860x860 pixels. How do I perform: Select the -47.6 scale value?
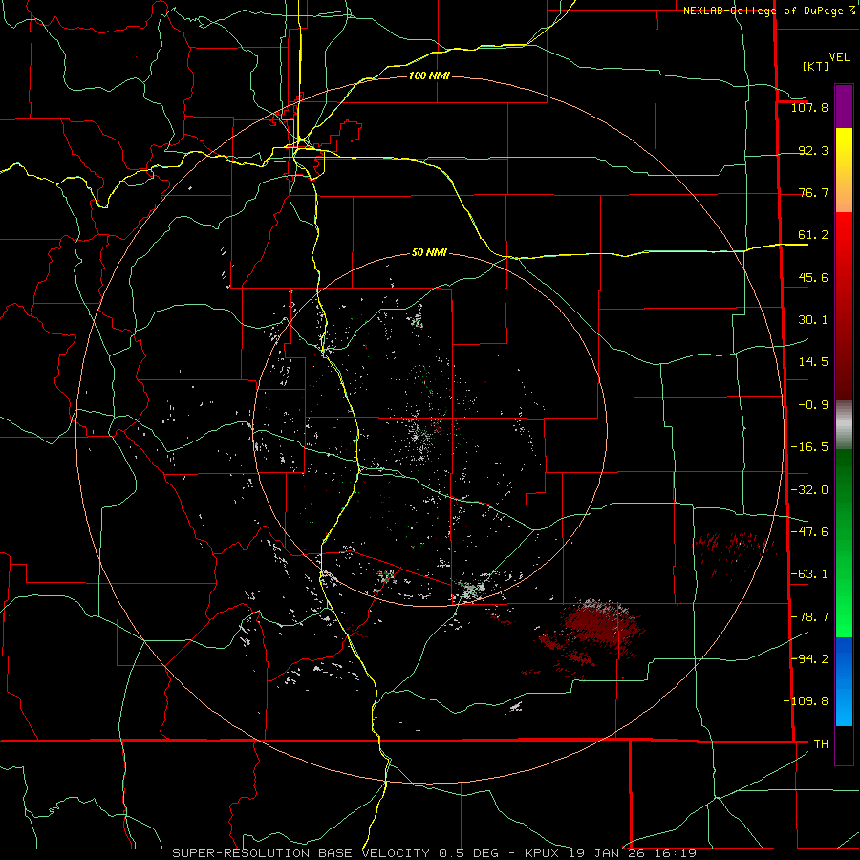tap(809, 532)
